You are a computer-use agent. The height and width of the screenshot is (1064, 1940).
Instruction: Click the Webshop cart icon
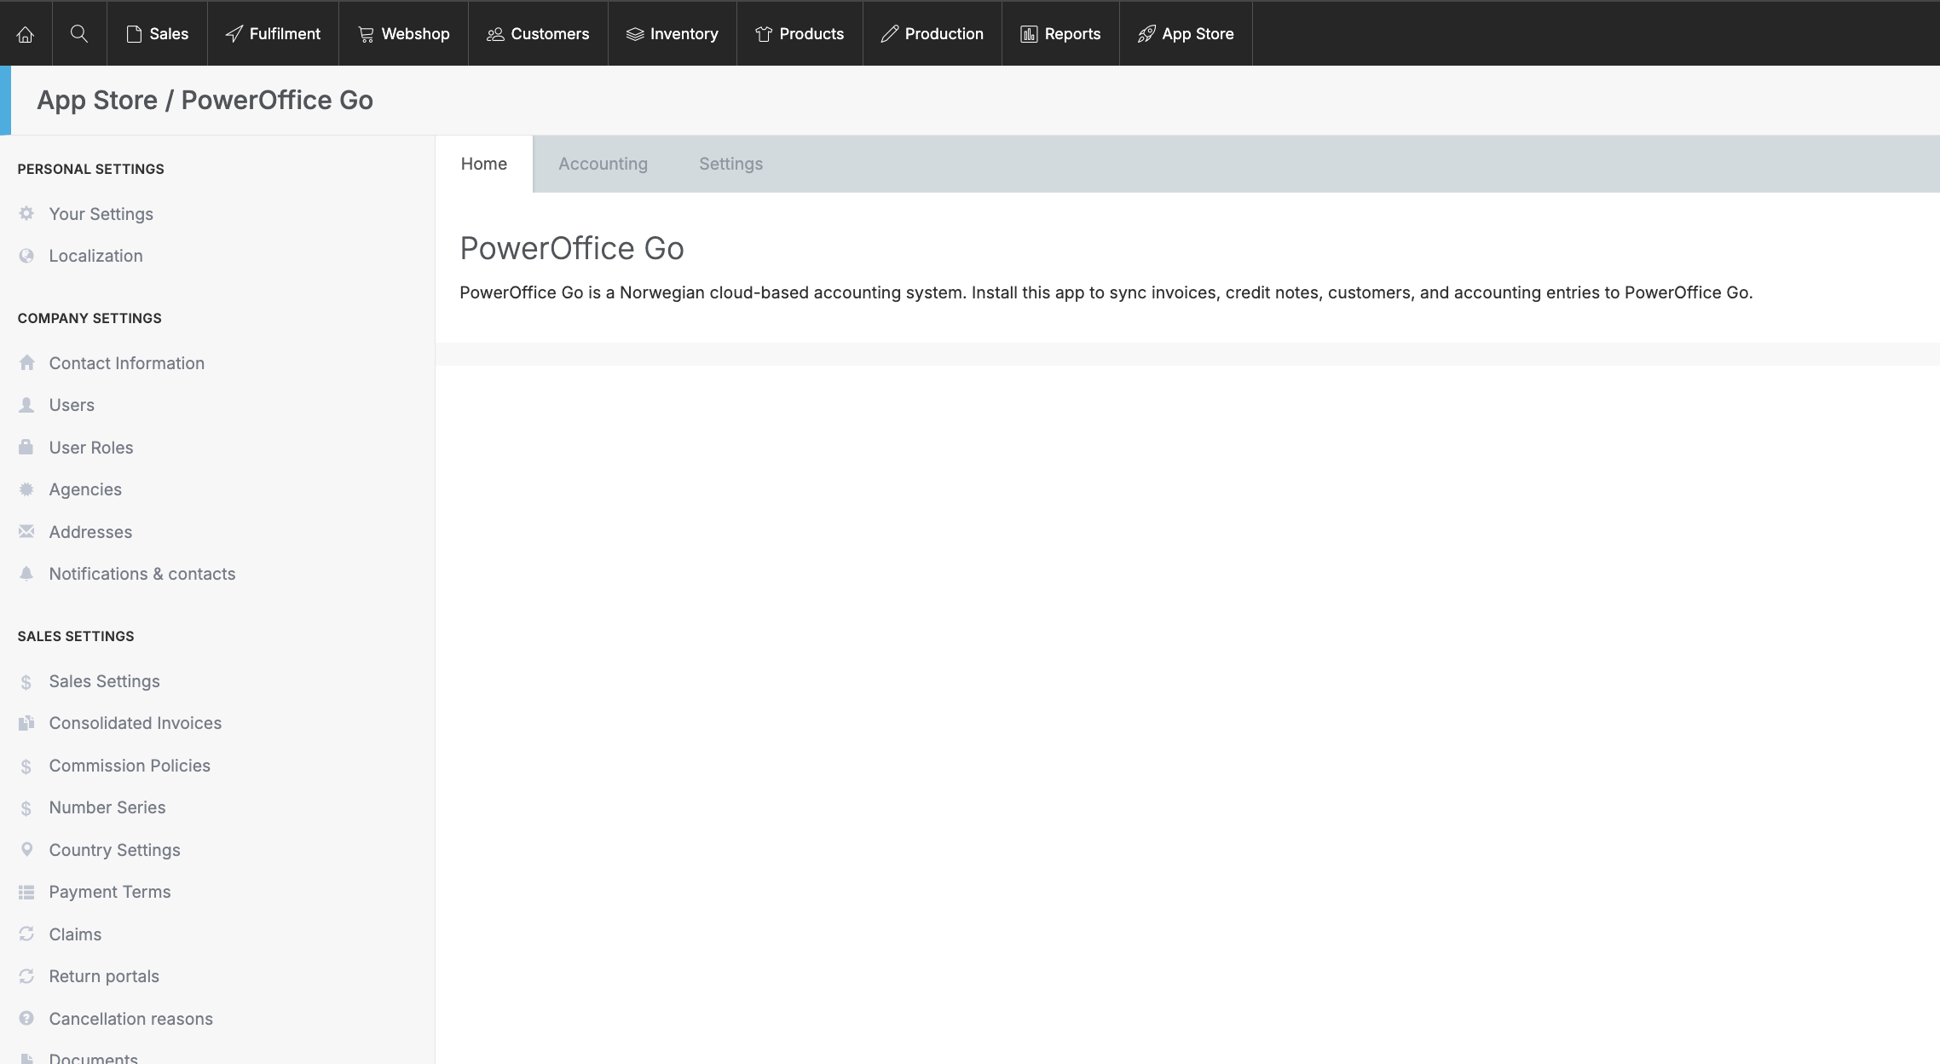pos(366,34)
